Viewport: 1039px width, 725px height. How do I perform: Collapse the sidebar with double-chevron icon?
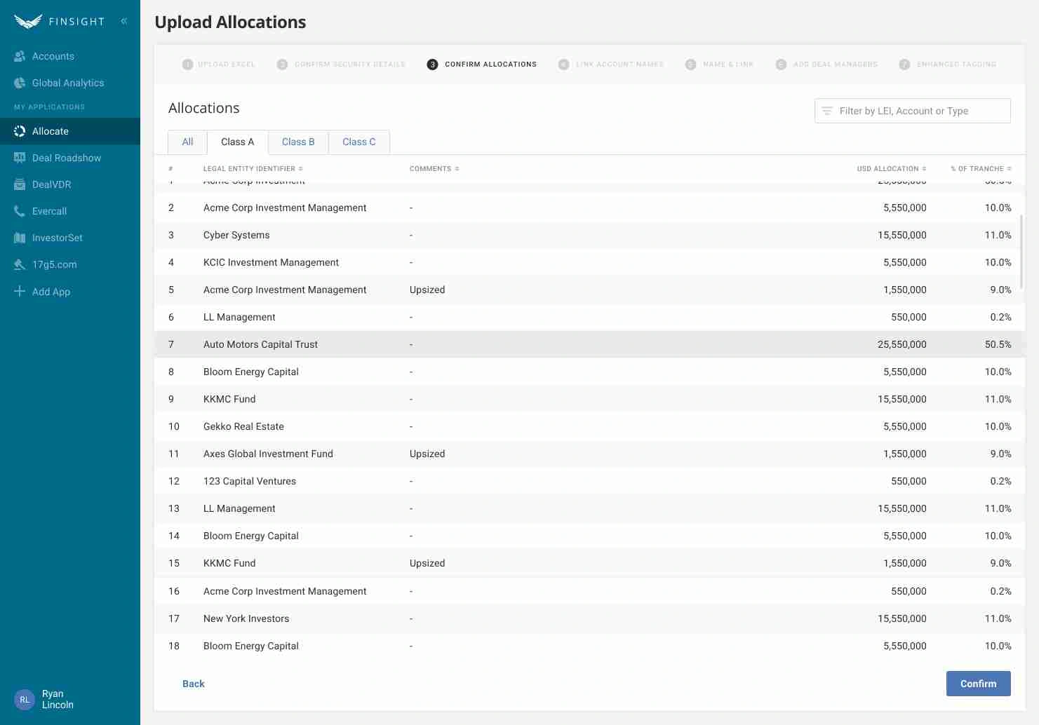tap(124, 21)
